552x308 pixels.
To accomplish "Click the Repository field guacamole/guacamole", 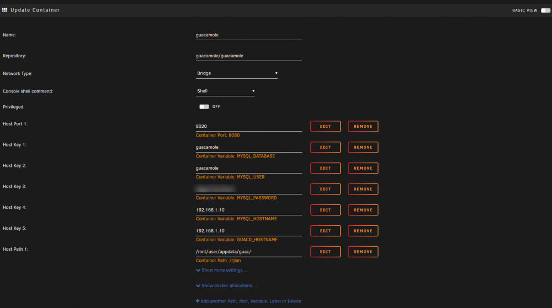I will point(249,56).
